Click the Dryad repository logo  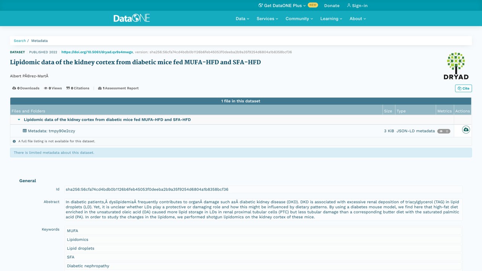pyautogui.click(x=456, y=66)
